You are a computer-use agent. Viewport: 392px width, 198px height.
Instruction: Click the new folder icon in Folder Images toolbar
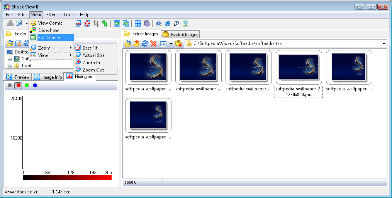coord(136,44)
